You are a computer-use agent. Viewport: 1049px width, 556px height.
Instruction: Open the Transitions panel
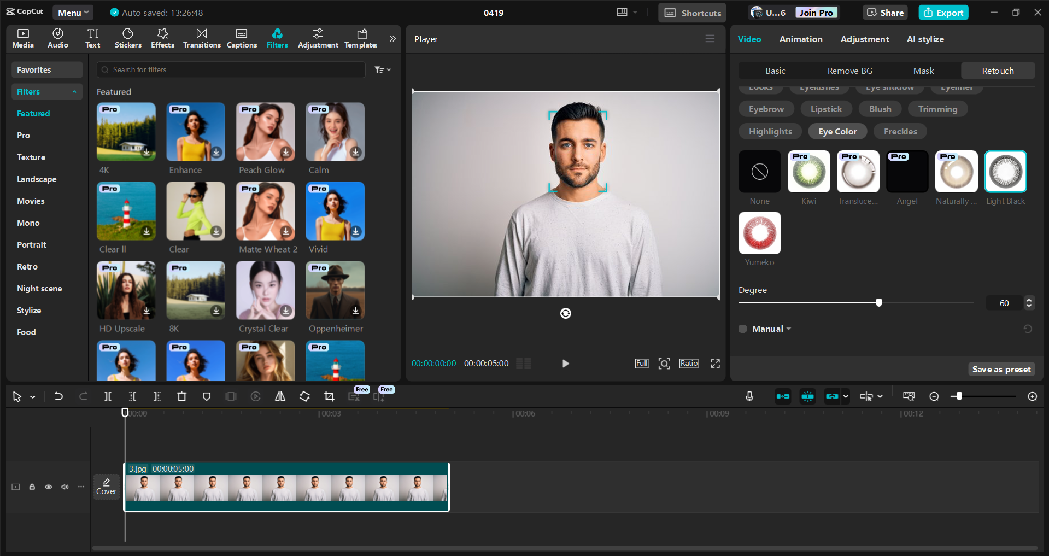tap(202, 38)
